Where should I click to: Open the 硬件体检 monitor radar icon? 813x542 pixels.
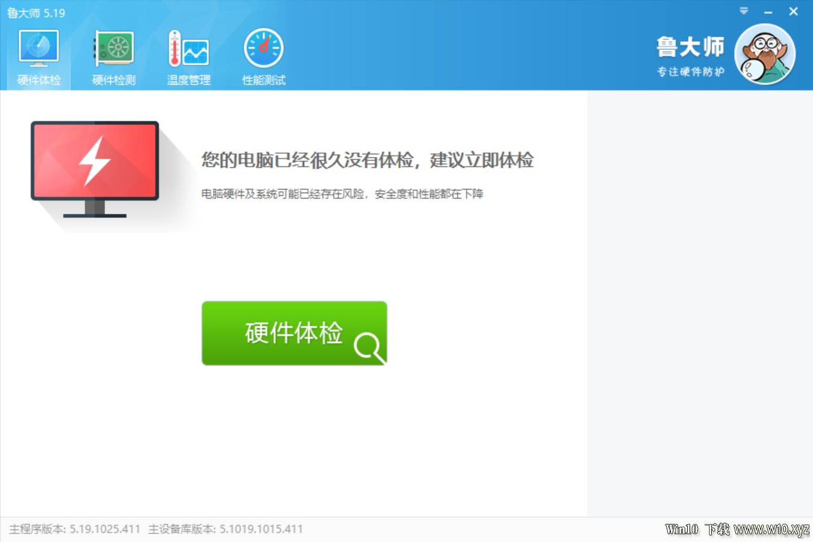coord(39,48)
